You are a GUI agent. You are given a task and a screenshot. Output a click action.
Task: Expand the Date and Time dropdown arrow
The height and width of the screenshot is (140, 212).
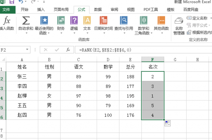(104, 33)
